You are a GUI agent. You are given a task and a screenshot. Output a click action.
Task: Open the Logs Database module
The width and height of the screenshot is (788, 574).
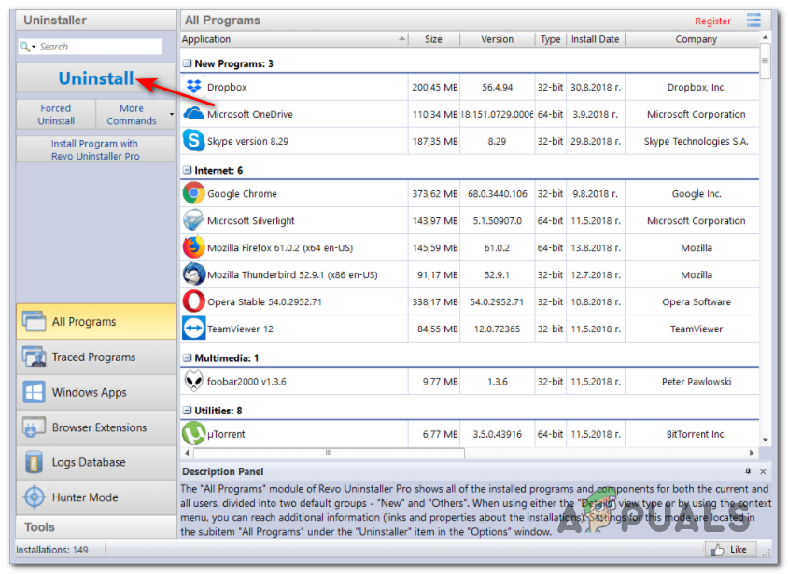pos(96,462)
